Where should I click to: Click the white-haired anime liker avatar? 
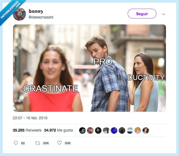tap(130, 130)
